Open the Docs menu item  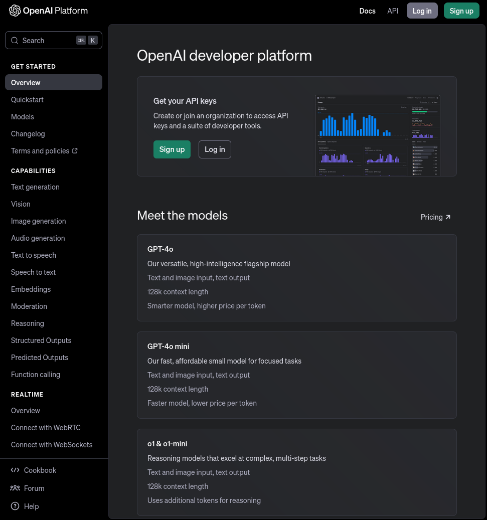click(x=367, y=11)
